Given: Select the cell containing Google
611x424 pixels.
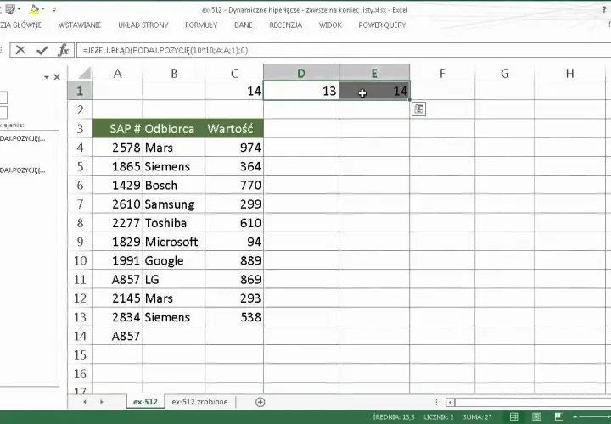Looking at the screenshot, I should click(174, 260).
